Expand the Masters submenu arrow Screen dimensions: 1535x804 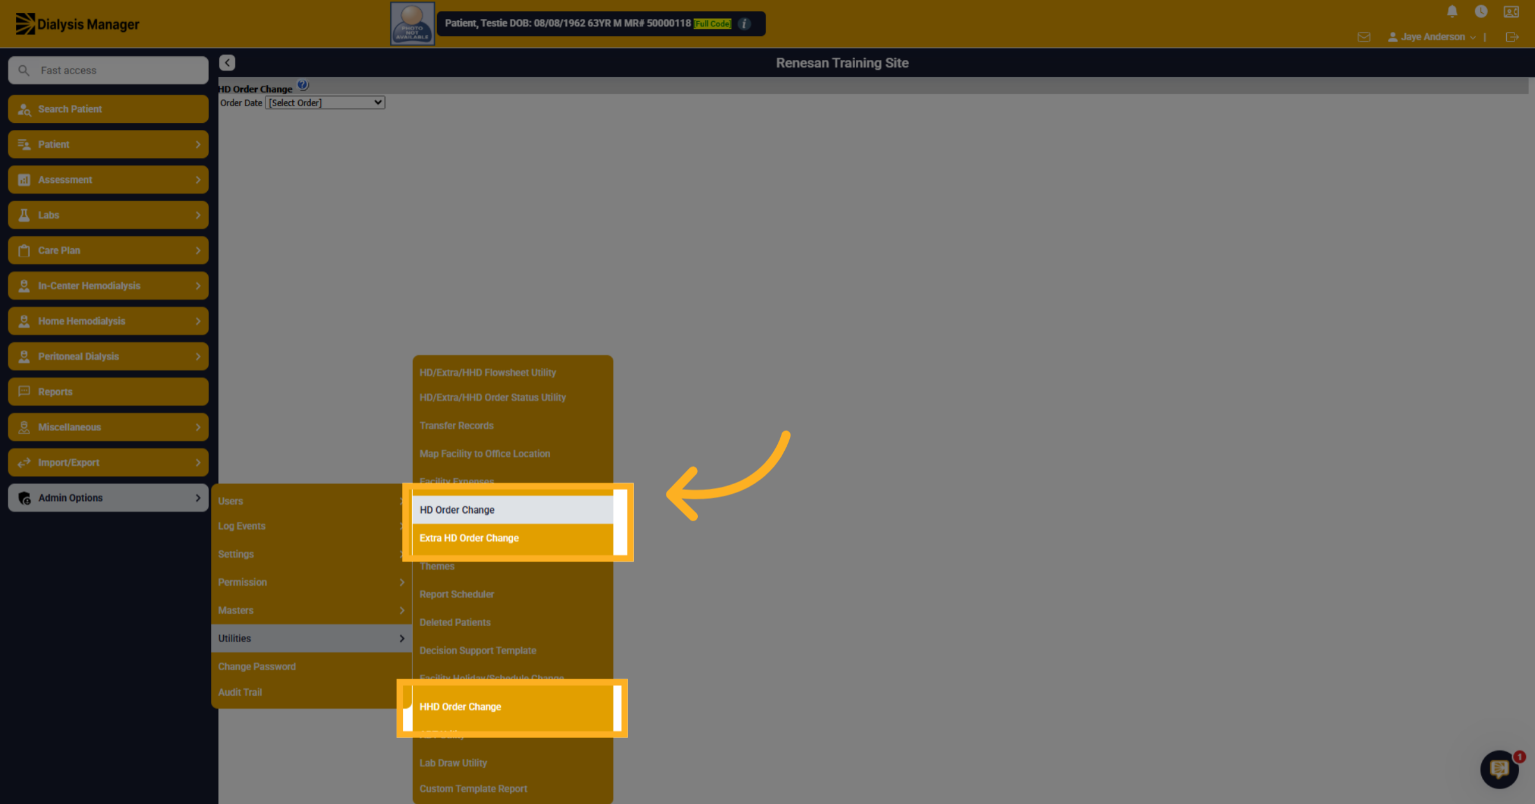tap(402, 610)
